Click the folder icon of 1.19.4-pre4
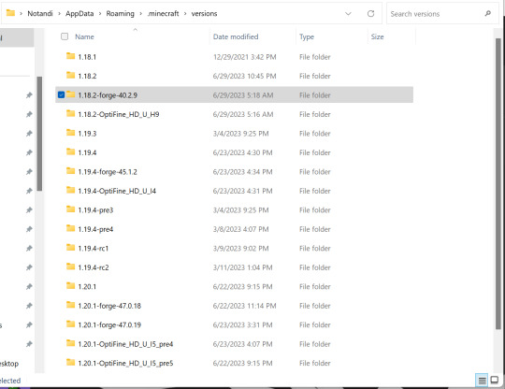Screen dimensions: 505x389 pos(70,228)
